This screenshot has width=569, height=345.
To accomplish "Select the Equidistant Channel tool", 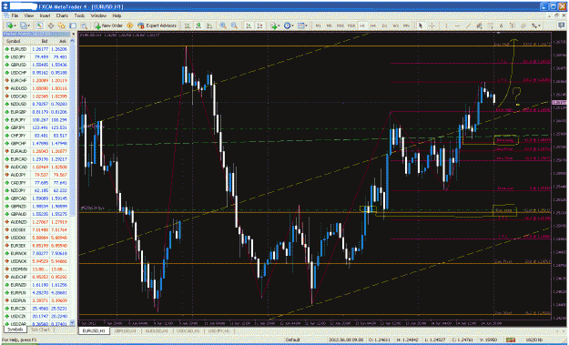I will pyautogui.click(x=480, y=25).
